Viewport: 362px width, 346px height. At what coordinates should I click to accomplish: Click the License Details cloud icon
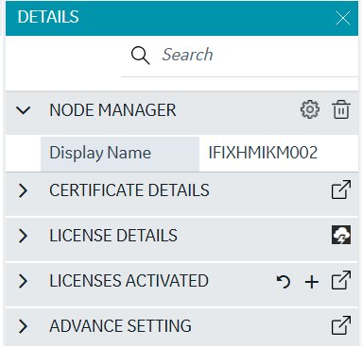pyautogui.click(x=341, y=235)
